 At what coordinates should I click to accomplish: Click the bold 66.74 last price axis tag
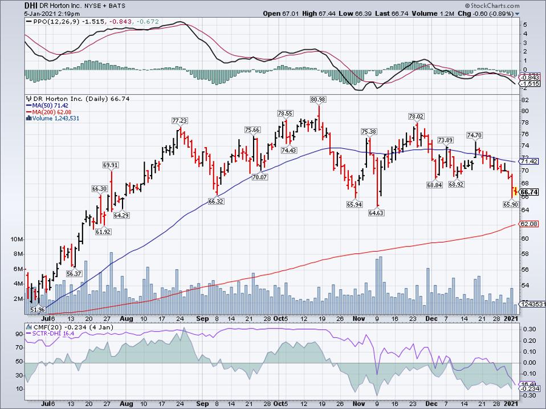[529, 192]
